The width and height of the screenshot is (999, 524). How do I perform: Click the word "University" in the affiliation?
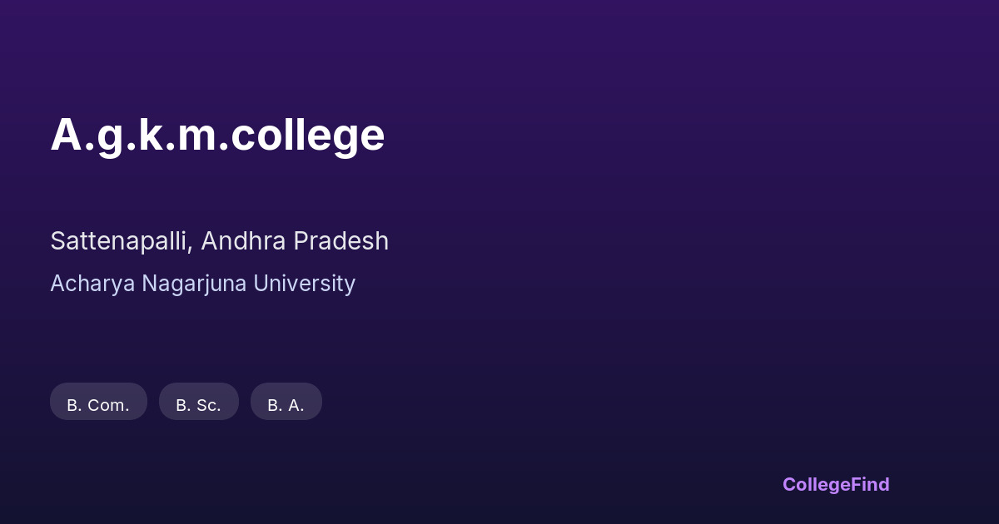click(304, 284)
